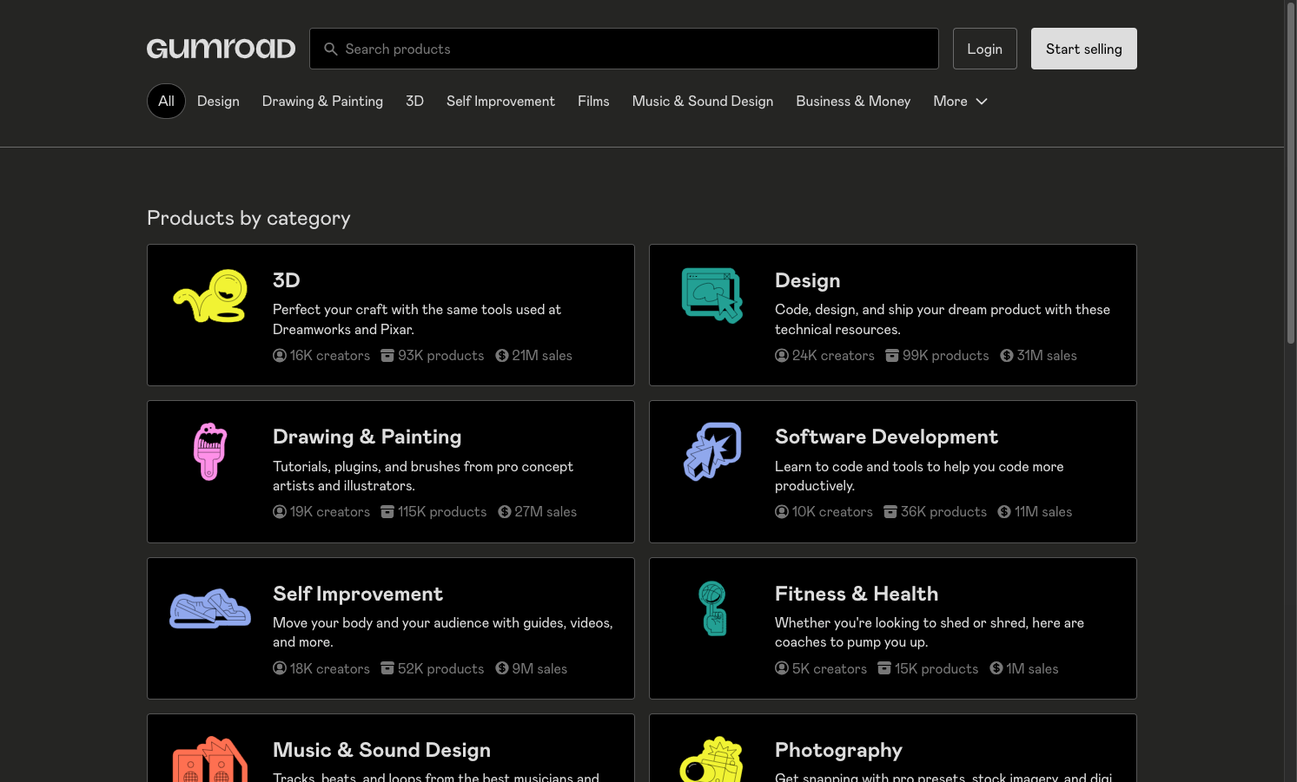The image size is (1297, 782).
Task: Click the orange Music & Sound Design illustration
Action: tap(210, 759)
